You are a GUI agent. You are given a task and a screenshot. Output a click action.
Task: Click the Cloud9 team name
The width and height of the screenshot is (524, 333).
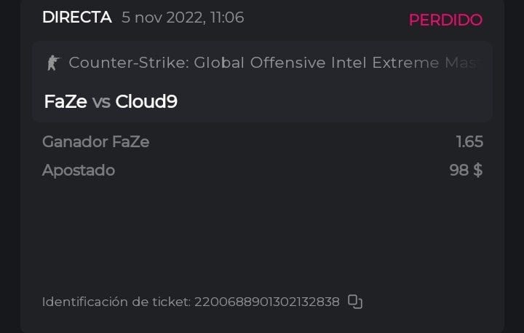coord(146,102)
